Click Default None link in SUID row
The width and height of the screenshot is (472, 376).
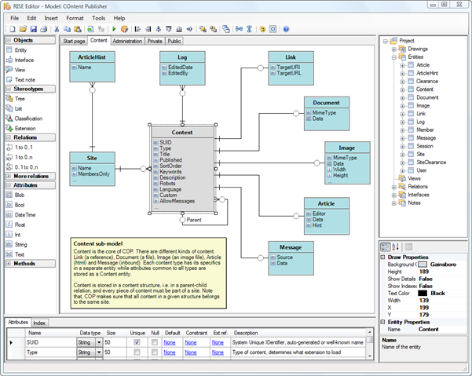tap(170, 342)
